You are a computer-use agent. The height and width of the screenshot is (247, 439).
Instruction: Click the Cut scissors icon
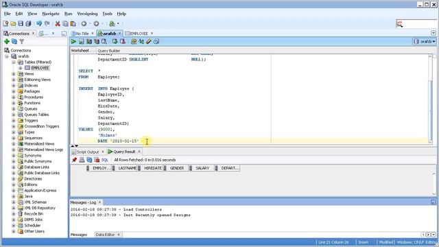point(58,24)
